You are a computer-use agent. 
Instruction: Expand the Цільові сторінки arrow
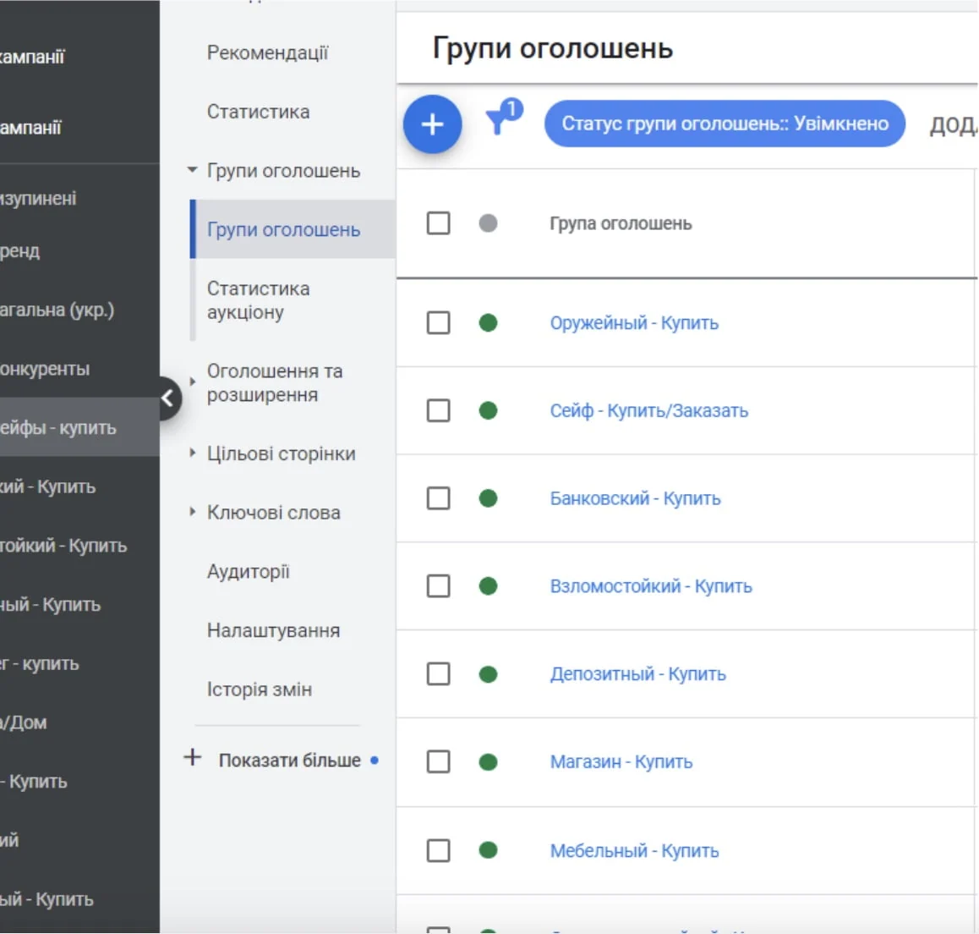pos(192,453)
